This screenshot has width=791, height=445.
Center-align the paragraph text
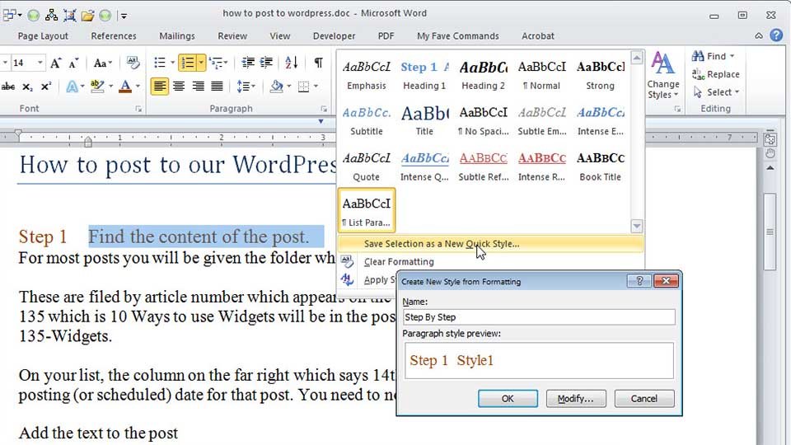179,87
